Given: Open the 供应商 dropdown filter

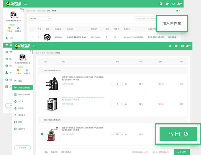Looking at the screenshot, I should (x=41, y=18).
